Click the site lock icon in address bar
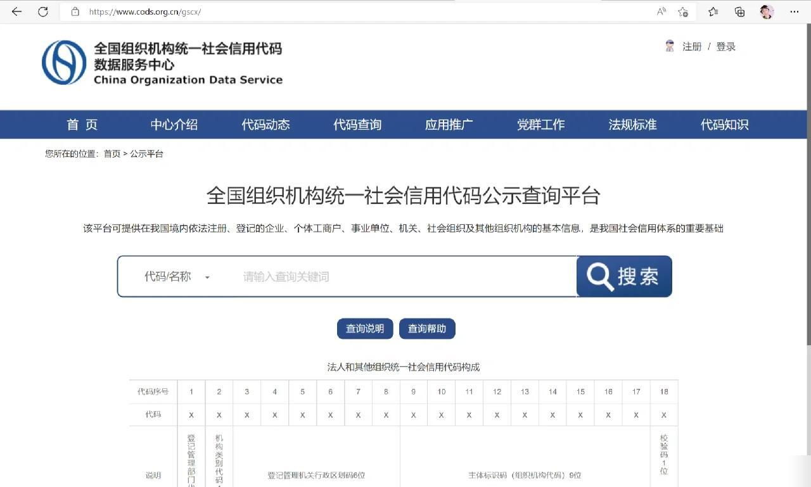This screenshot has width=811, height=487. [x=75, y=11]
